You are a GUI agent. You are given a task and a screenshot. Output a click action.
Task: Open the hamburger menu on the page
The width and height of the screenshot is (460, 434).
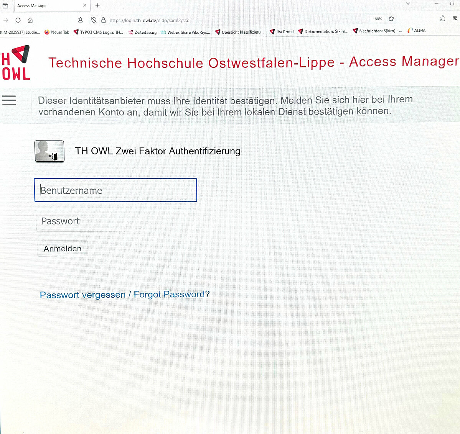click(x=9, y=100)
